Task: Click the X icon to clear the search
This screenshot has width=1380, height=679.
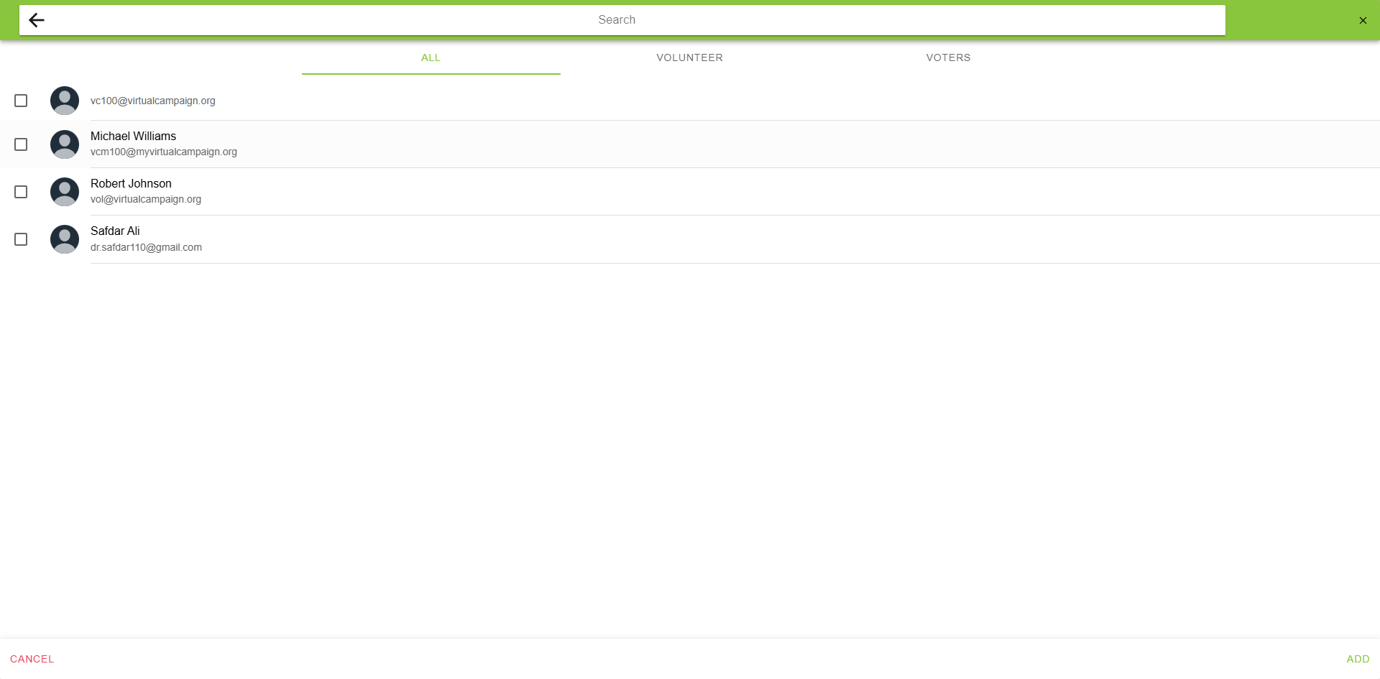Action: click(1363, 19)
